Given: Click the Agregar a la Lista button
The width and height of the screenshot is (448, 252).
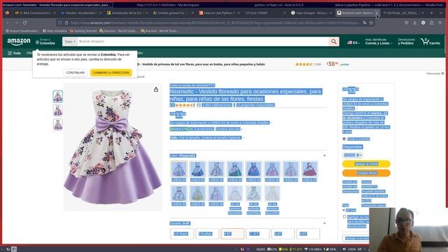Looking at the screenshot, I should [x=356, y=238].
